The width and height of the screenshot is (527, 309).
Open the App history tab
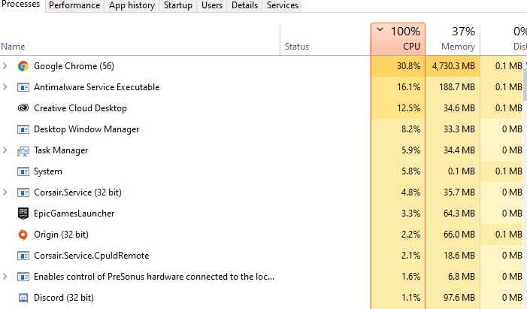132,5
